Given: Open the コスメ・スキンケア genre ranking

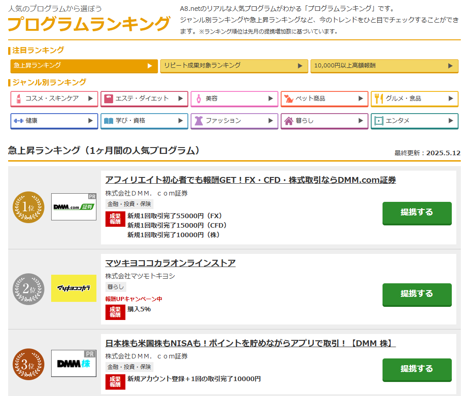Looking at the screenshot, I should click(x=54, y=99).
